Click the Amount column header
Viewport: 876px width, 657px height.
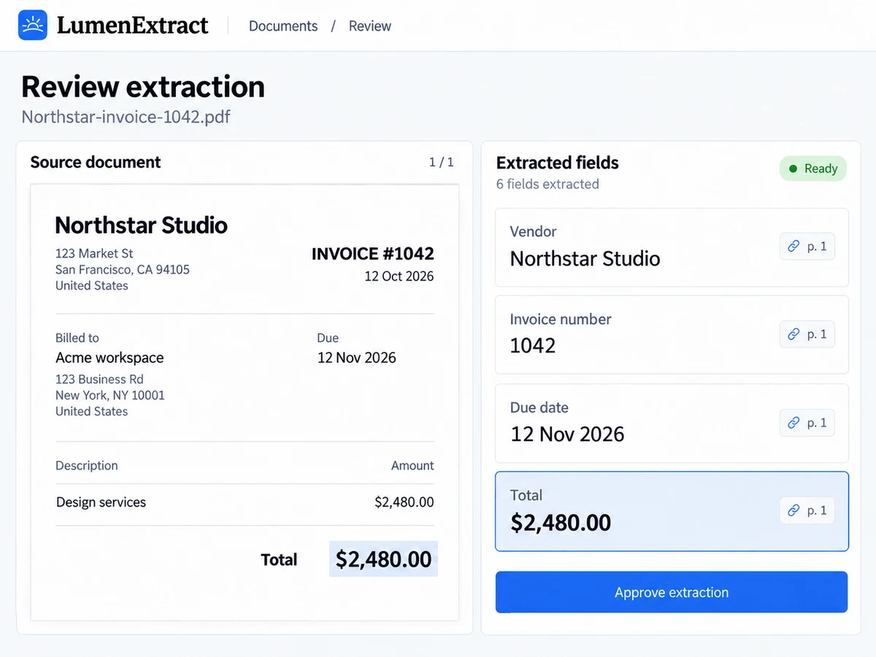(x=412, y=466)
